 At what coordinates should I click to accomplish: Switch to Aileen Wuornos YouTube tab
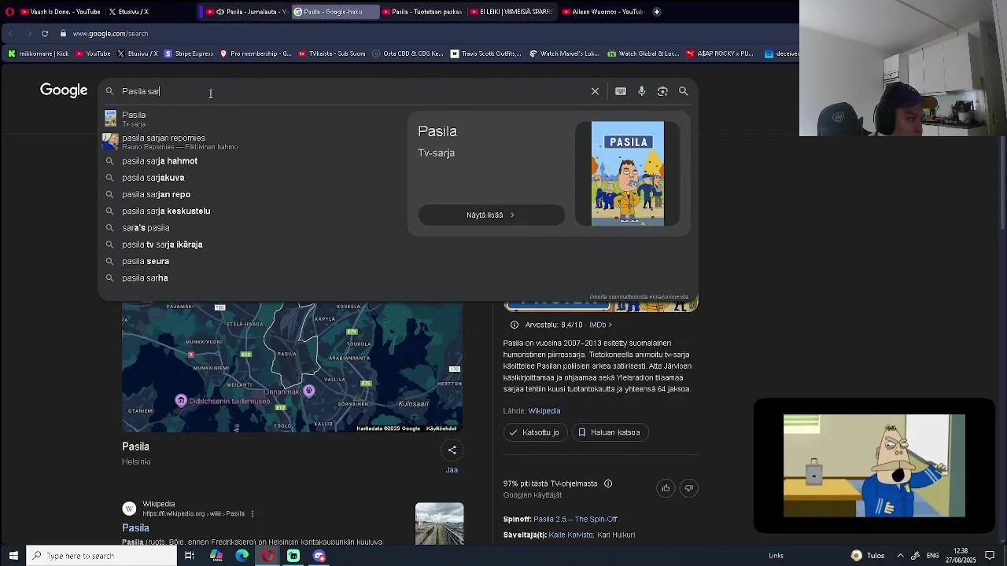[603, 12]
